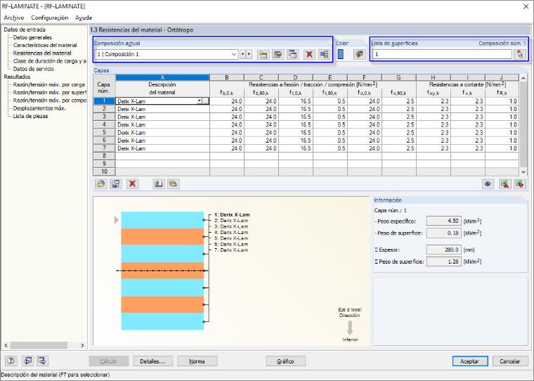Image resolution: width=534 pixels, height=381 pixels.
Task: Click the save layers disk icon below table
Action: 116,184
